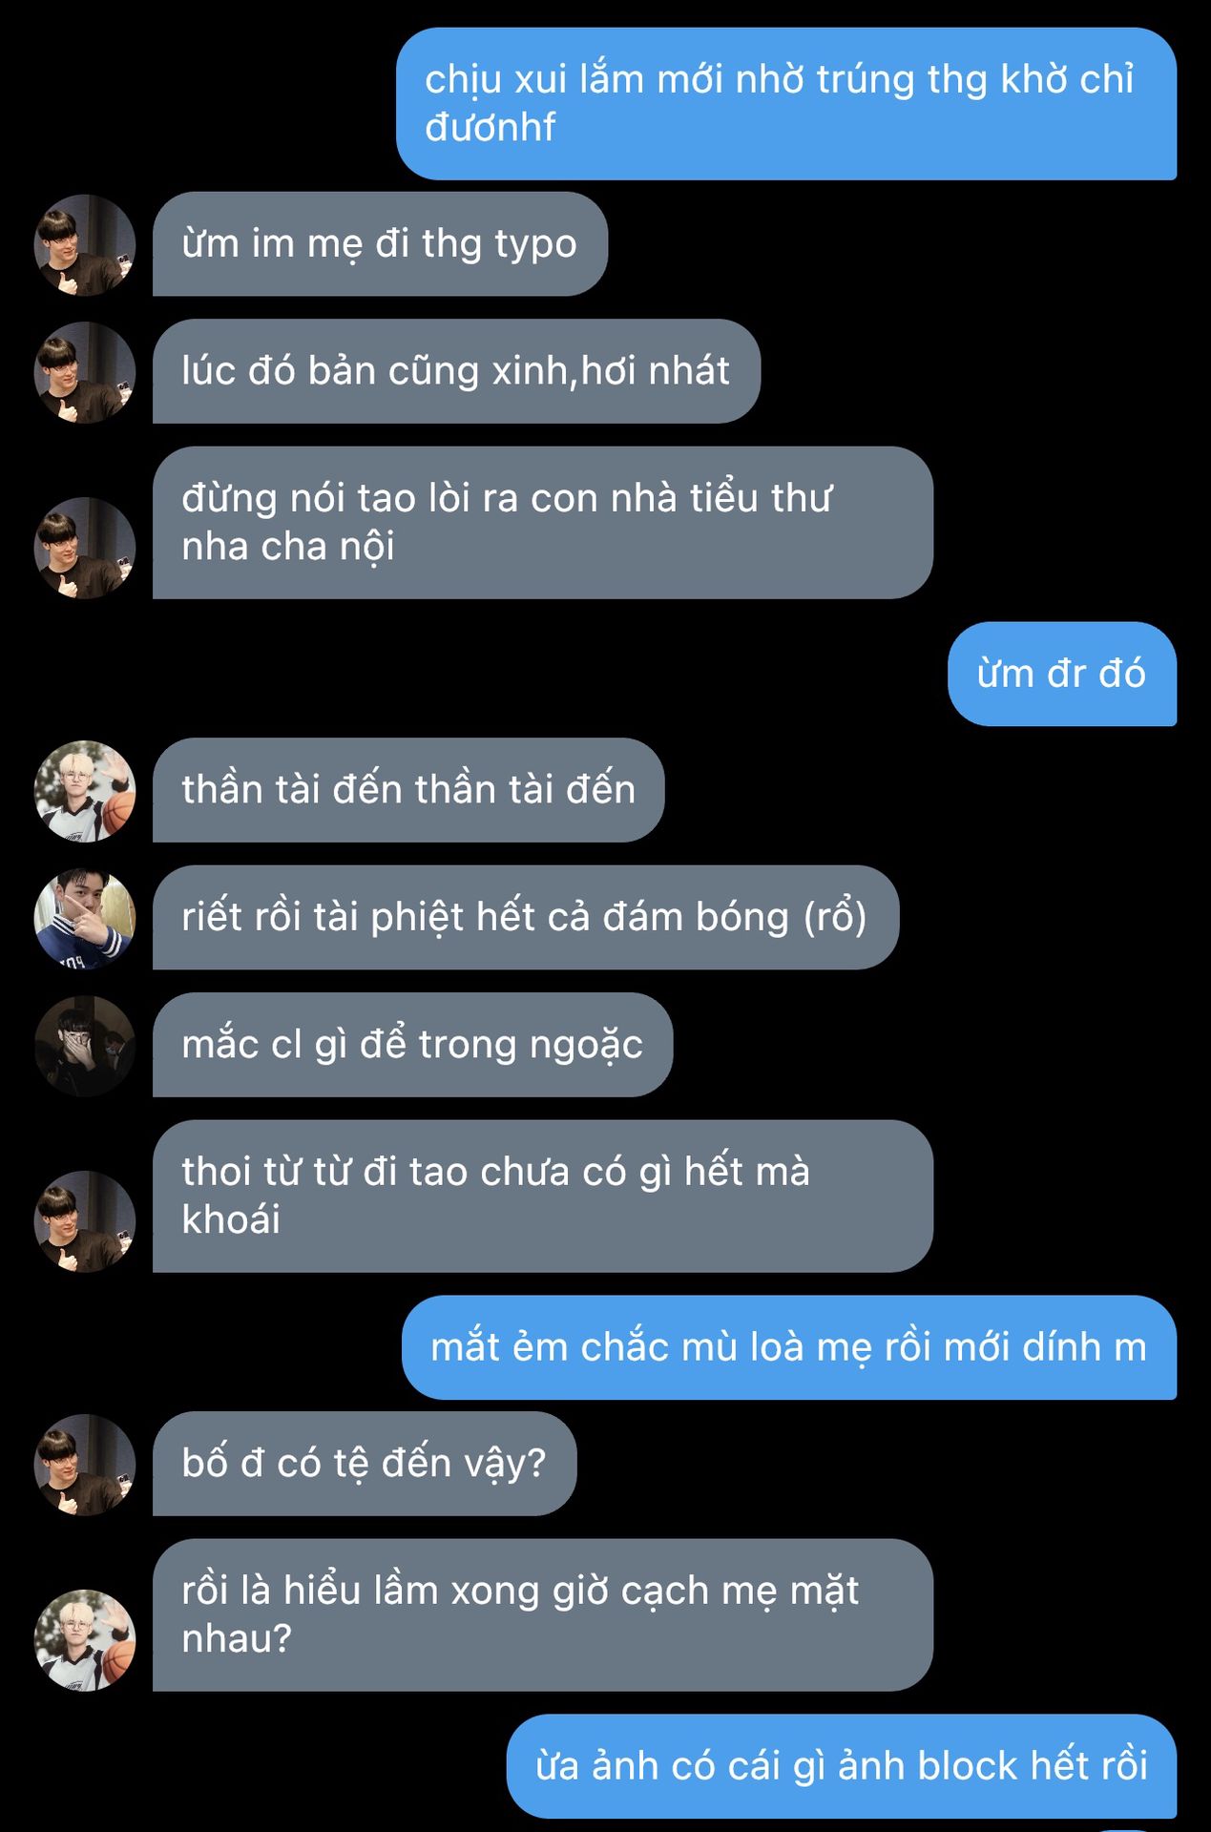This screenshot has width=1211, height=1832.
Task: Tap avatar beside "ừm im mẹ đi thg typo"
Action: tap(85, 245)
